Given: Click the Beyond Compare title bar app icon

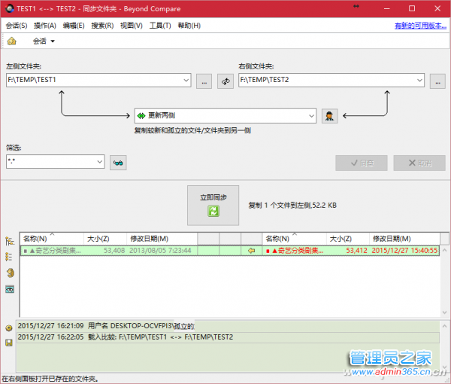Looking at the screenshot, I should 10,8.
